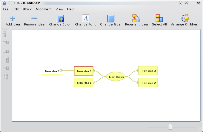Viewport: 203px width, 132px height.
Task: Click the Add idea plus icon
Action: click(x=12, y=18)
